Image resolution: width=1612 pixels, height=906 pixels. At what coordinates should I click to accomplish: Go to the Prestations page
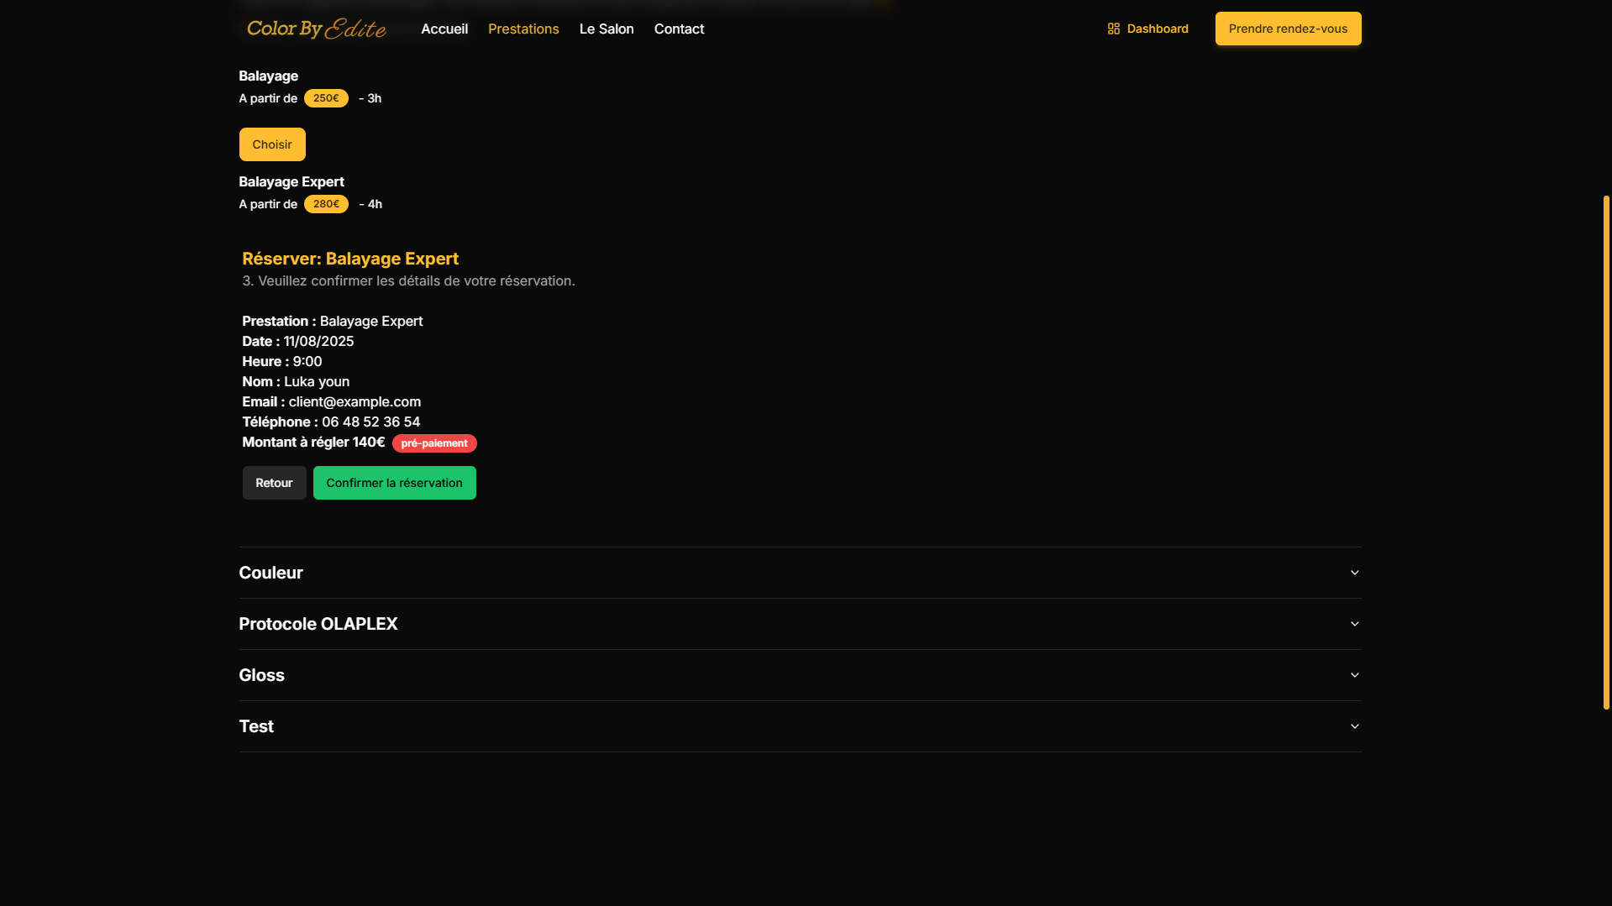click(x=522, y=29)
